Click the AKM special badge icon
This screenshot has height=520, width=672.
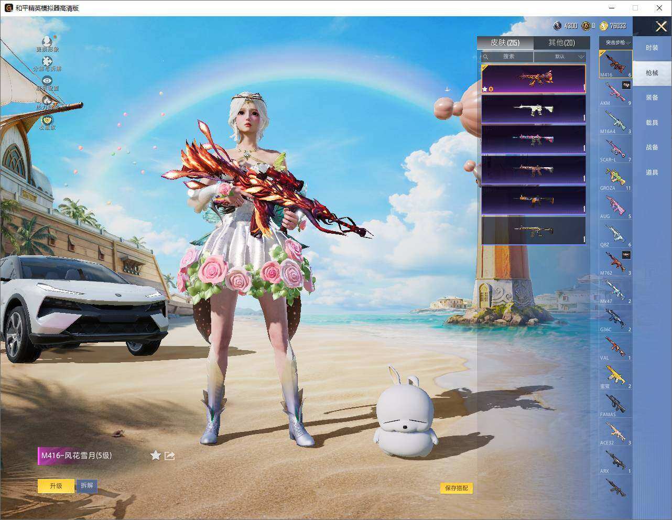point(626,85)
